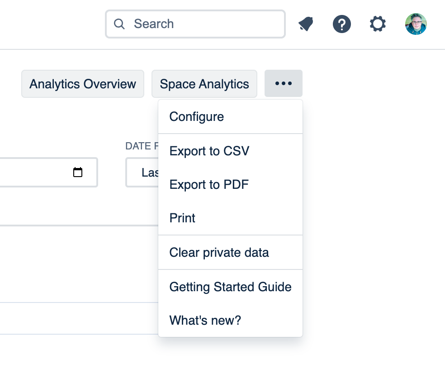Viewport: 445px width, 365px height.
Task: Open the settings gear menu
Action: point(378,24)
